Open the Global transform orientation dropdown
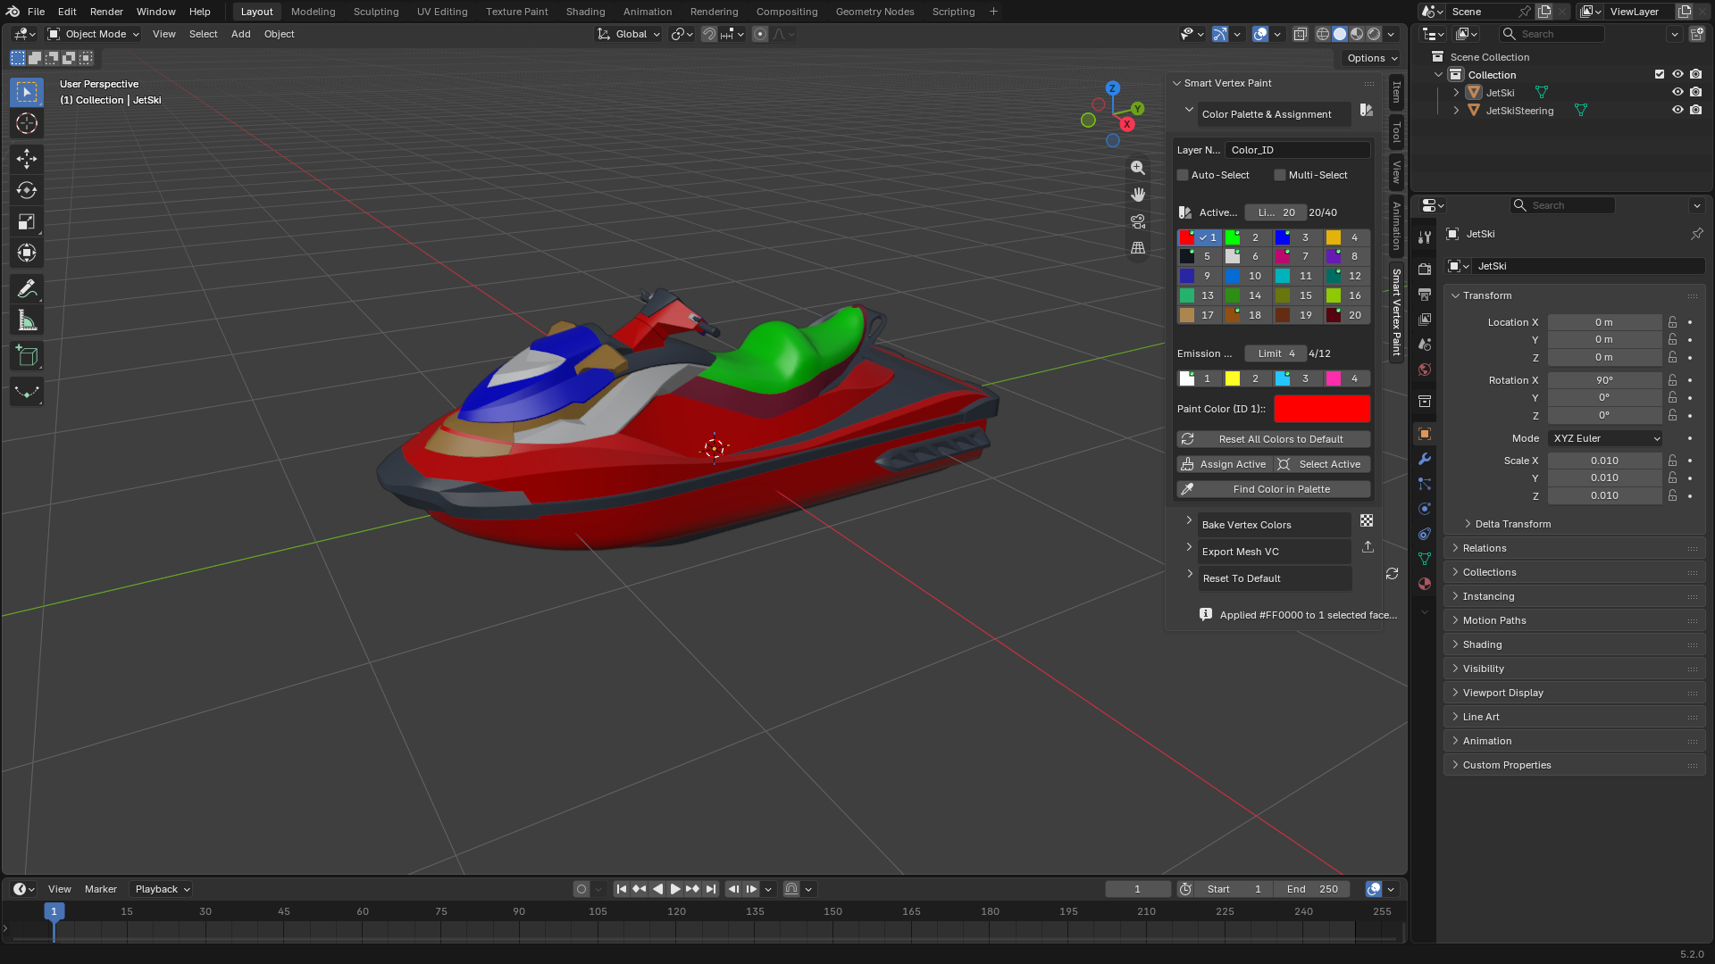Viewport: 1715px width, 964px height. coord(629,34)
